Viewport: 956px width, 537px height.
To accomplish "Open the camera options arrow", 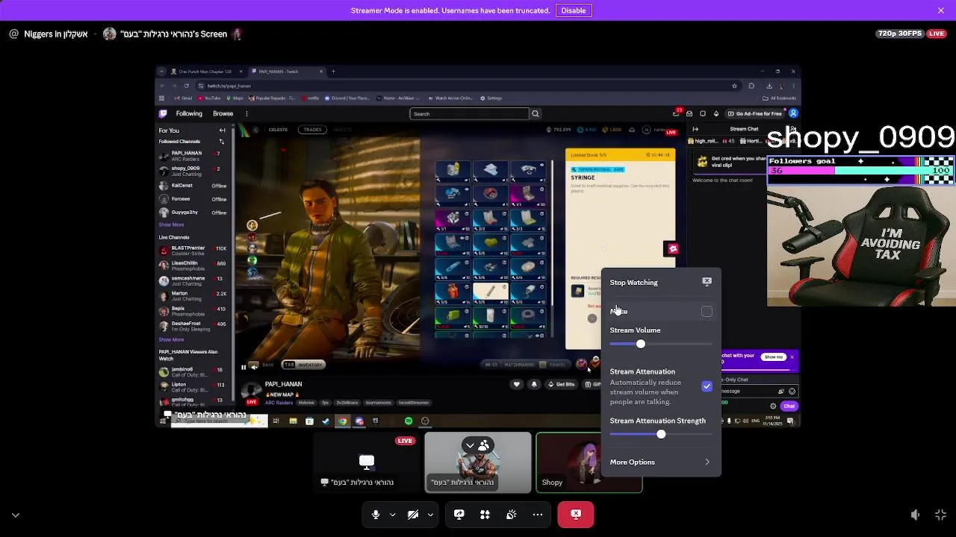I will [x=430, y=515].
